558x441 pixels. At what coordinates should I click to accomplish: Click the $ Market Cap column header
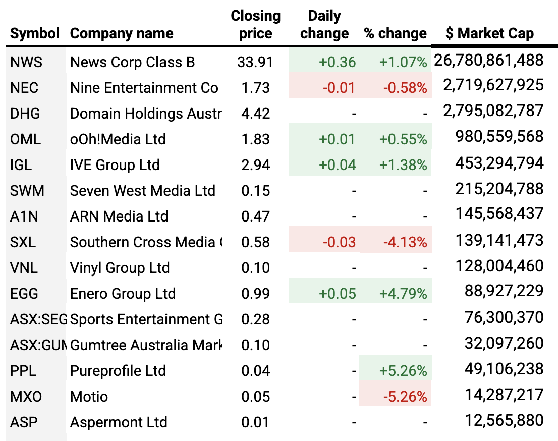489,33
